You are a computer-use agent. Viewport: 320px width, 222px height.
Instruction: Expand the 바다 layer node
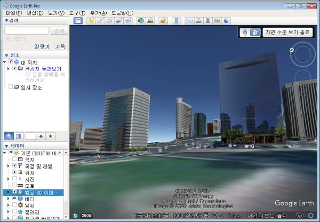point(9,199)
